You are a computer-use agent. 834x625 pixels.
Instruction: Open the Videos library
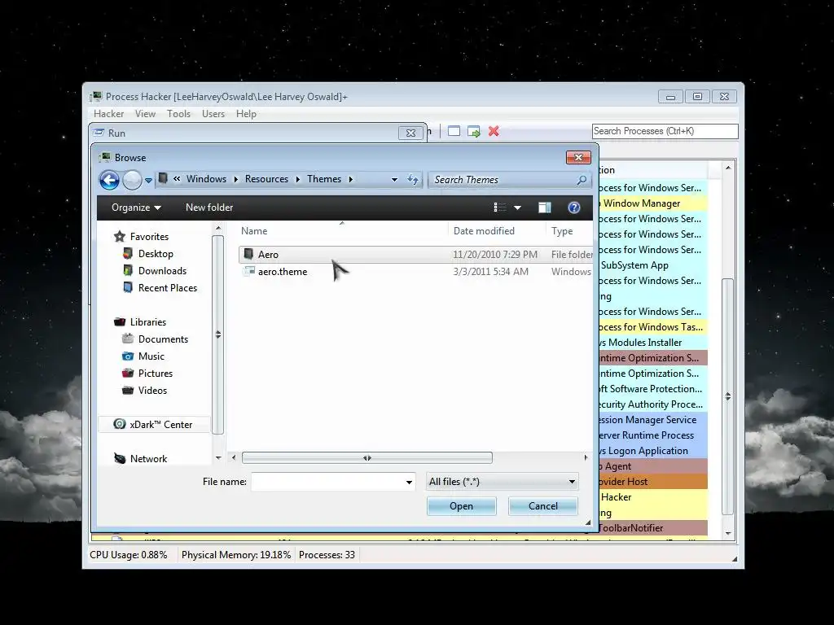[152, 390]
